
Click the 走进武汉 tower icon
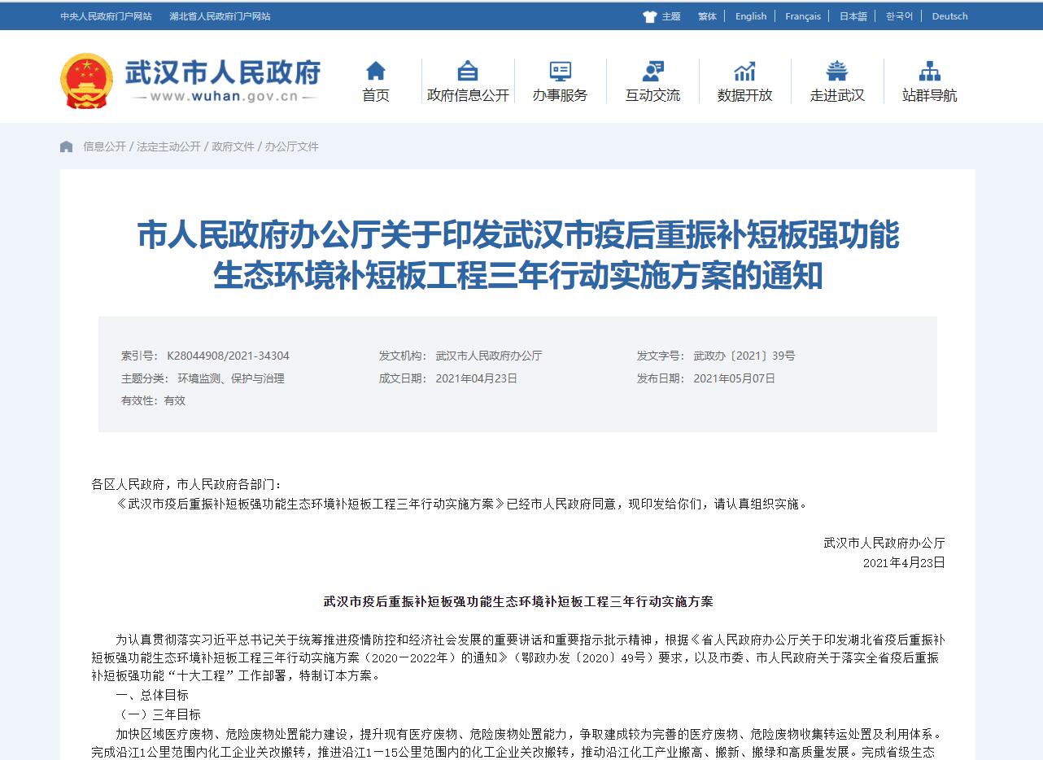[x=836, y=71]
